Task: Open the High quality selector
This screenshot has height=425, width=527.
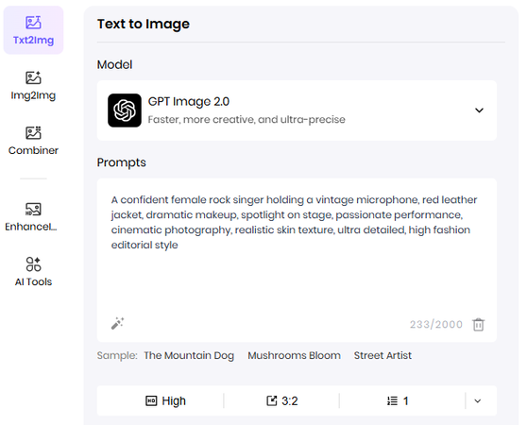Action: tap(165, 400)
